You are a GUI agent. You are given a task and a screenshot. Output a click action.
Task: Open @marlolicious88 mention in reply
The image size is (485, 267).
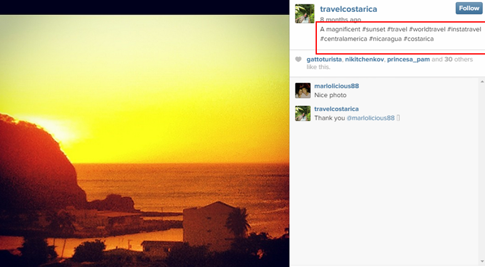pyautogui.click(x=371, y=118)
